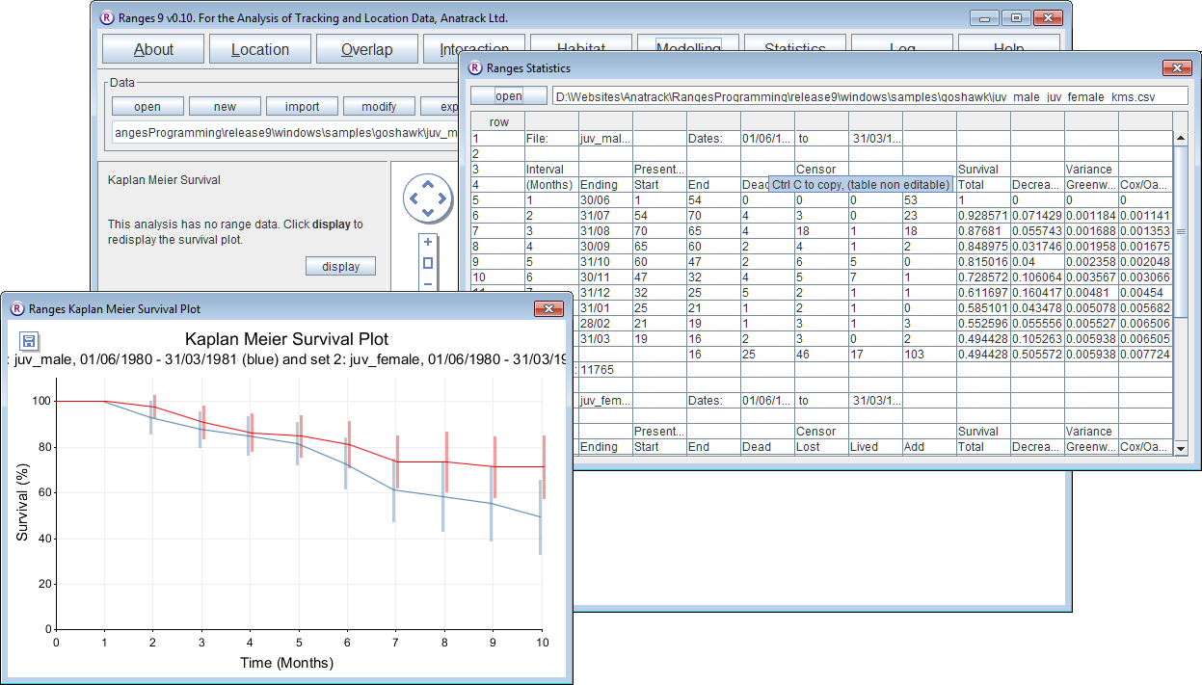Screen dimensions: 1202x685
Task: Pan map right with navigation arrow
Action: tap(441, 199)
